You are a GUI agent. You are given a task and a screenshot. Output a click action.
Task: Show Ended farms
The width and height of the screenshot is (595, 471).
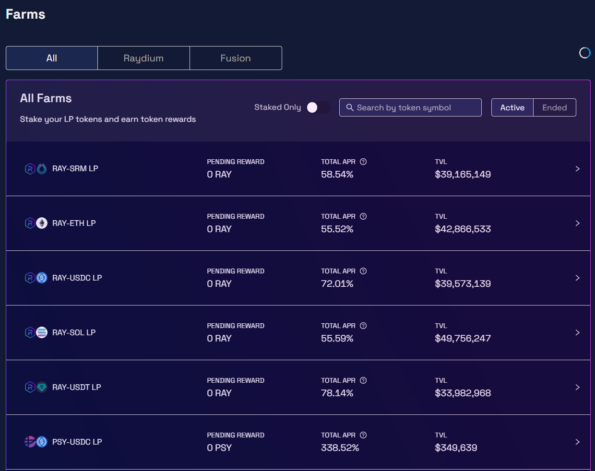tap(555, 107)
